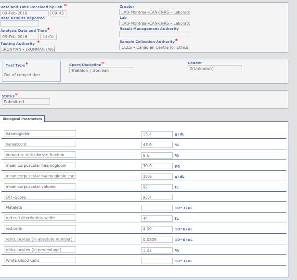This screenshot has width=297, height=280.
Task: Click the empty Result Management Authority field
Action: pos(155,34)
